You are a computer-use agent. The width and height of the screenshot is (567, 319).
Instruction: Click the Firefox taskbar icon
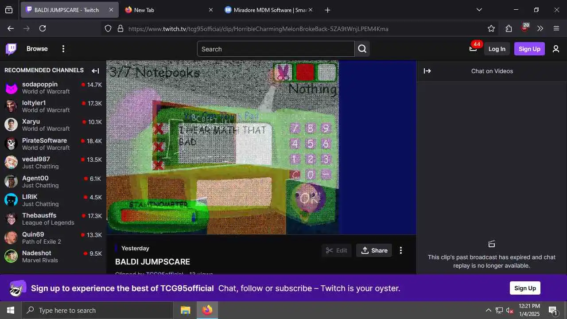point(207,310)
